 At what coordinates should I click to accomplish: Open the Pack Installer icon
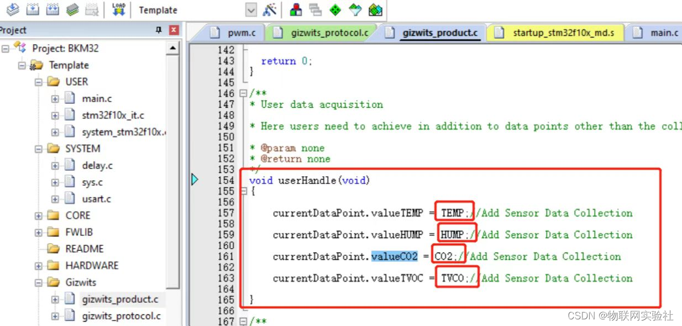click(x=375, y=9)
